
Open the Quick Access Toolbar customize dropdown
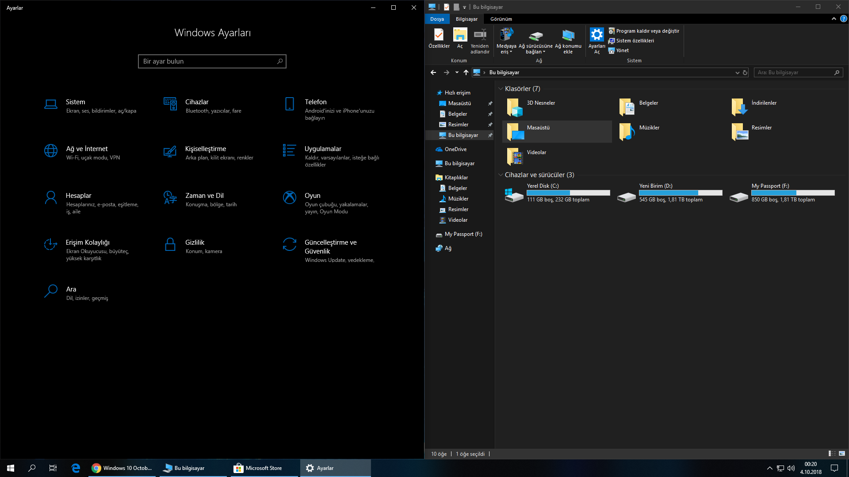[x=464, y=7]
